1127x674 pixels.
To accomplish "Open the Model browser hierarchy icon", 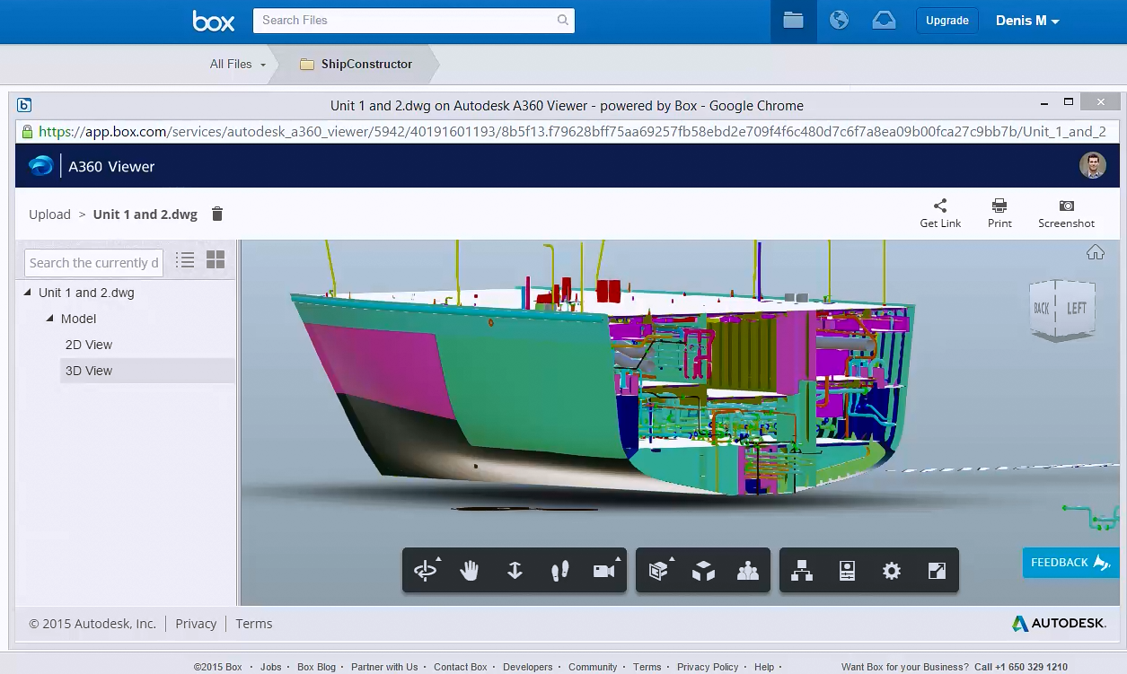I will 802,571.
